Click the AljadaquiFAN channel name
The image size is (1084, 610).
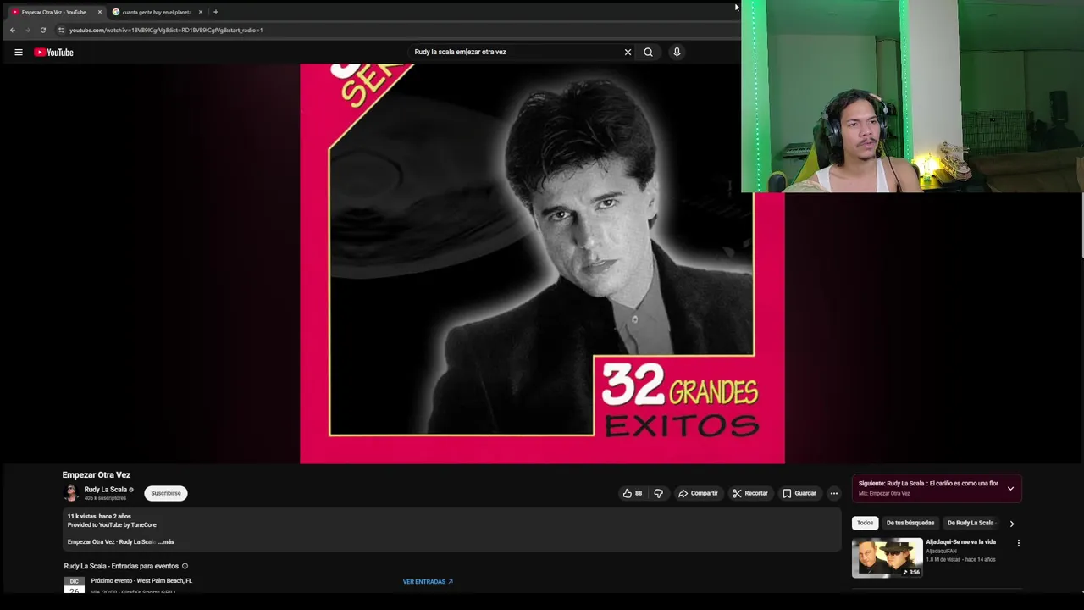pos(943,551)
